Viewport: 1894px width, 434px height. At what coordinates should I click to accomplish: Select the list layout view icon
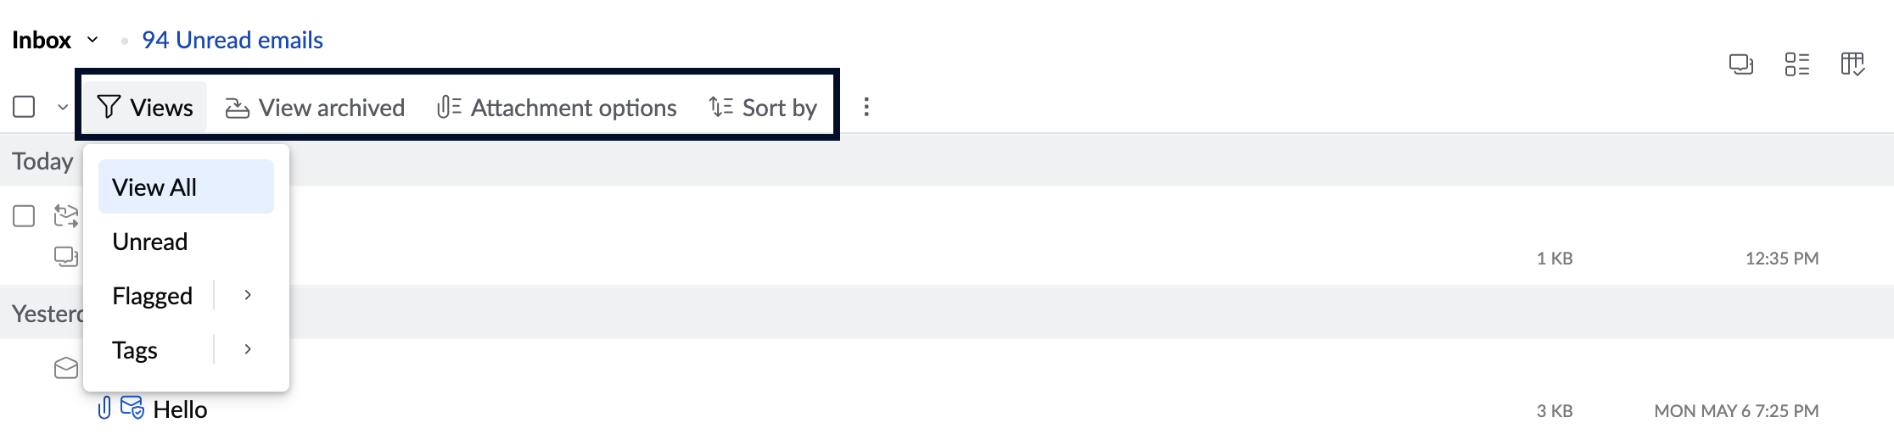(x=1797, y=64)
